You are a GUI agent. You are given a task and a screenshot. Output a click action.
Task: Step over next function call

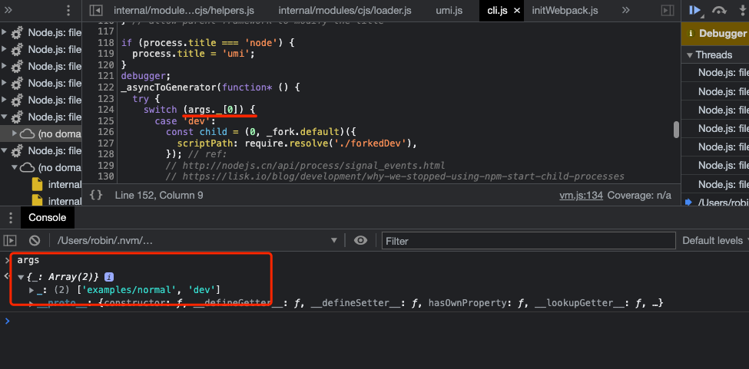pyautogui.click(x=719, y=10)
